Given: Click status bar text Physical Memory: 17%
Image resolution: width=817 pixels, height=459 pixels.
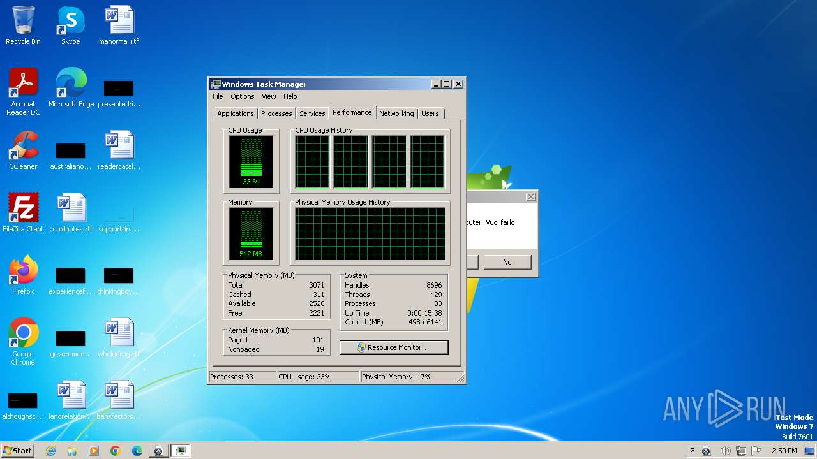Looking at the screenshot, I should [x=397, y=377].
